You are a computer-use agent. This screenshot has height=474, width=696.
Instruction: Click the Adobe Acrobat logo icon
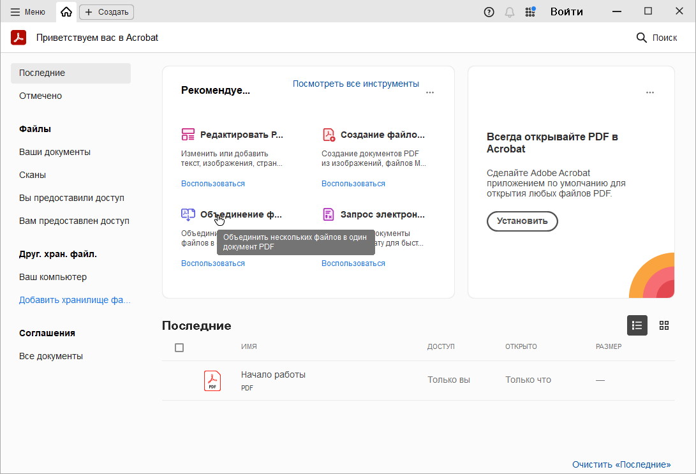pos(19,38)
